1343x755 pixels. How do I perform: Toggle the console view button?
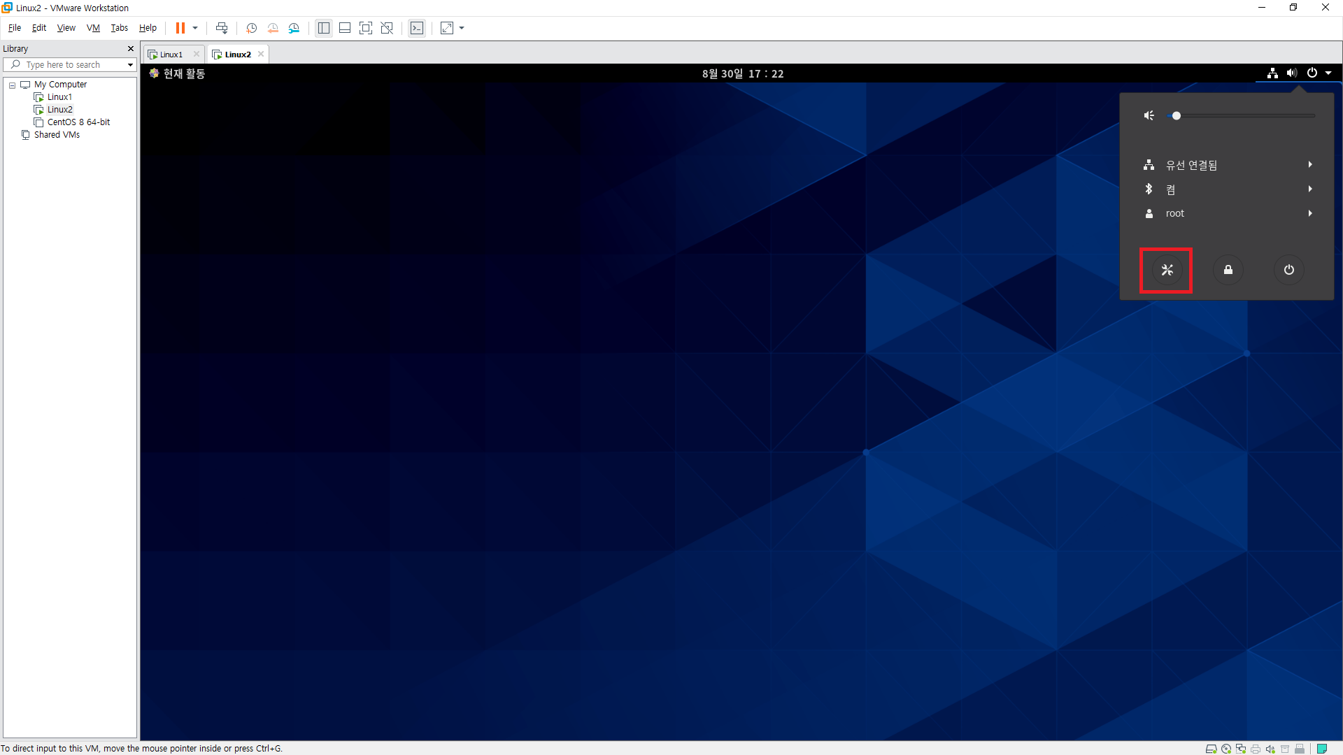click(x=417, y=28)
